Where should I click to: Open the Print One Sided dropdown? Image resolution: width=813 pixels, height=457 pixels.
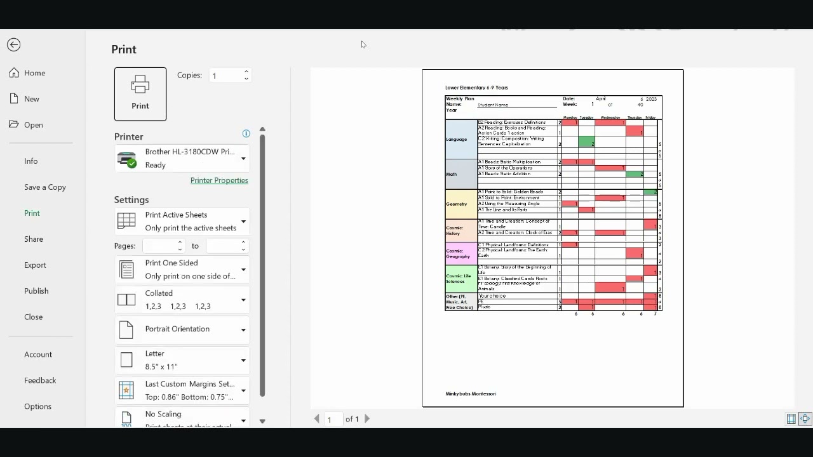click(182, 269)
